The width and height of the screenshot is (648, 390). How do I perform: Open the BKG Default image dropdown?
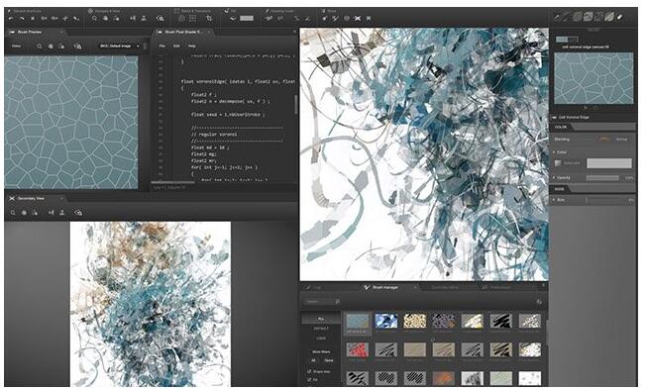pyautogui.click(x=120, y=46)
